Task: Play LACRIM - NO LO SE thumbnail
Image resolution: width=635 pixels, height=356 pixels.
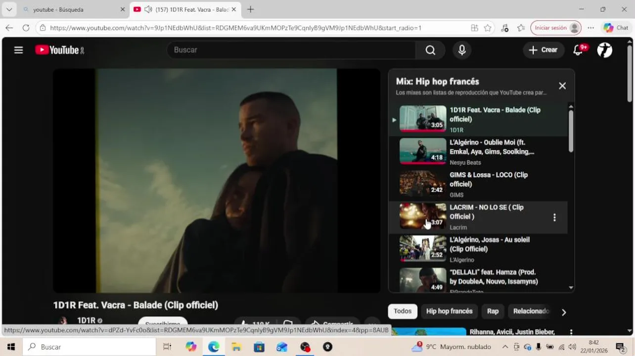Action: (423, 216)
